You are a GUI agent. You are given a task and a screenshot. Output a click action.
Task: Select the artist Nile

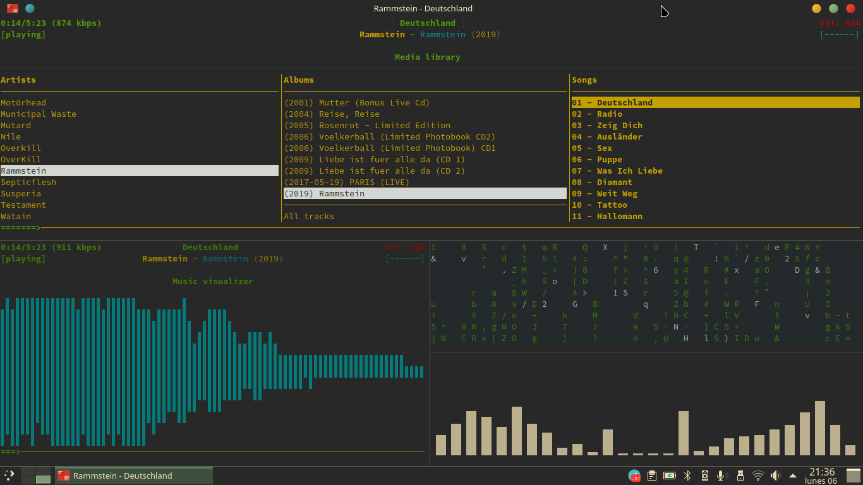[11, 137]
